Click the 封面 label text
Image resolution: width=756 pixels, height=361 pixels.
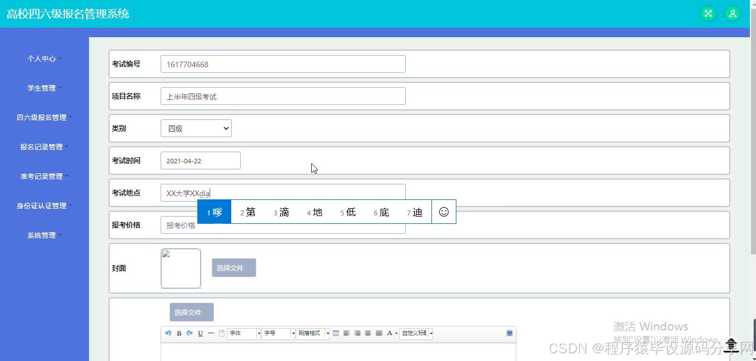[x=119, y=268]
